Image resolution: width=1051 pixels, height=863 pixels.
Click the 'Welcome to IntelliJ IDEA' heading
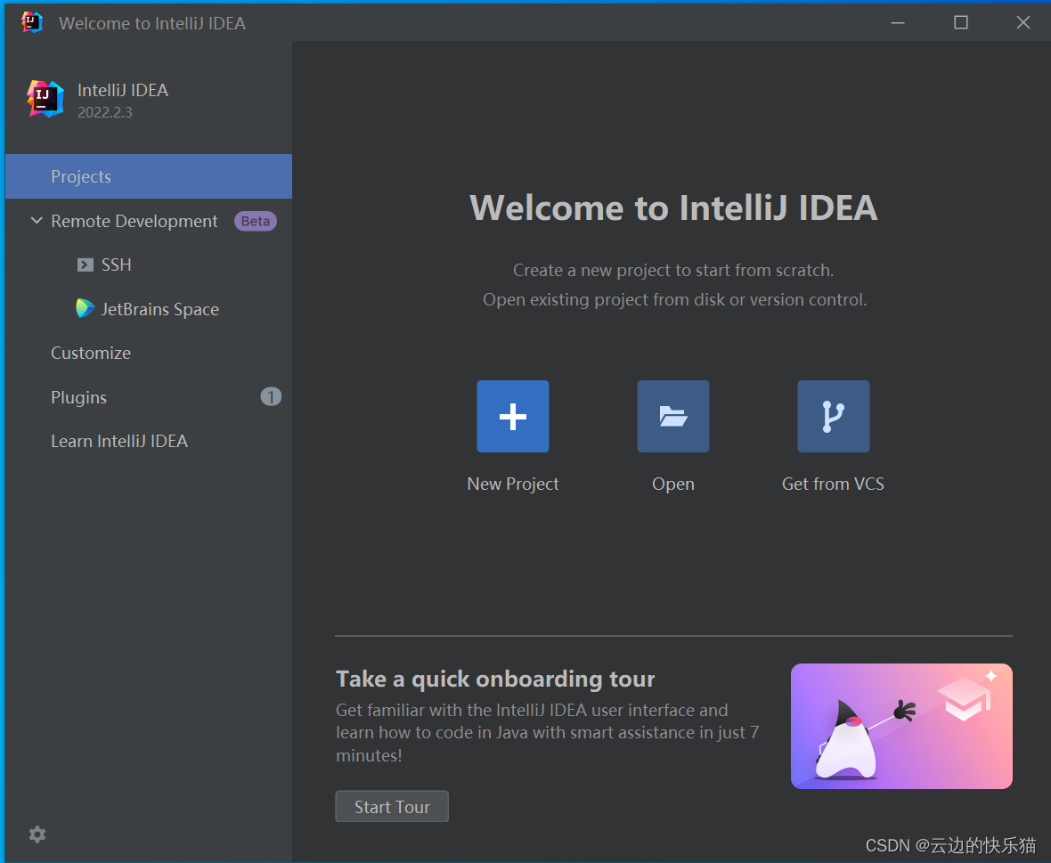point(673,207)
